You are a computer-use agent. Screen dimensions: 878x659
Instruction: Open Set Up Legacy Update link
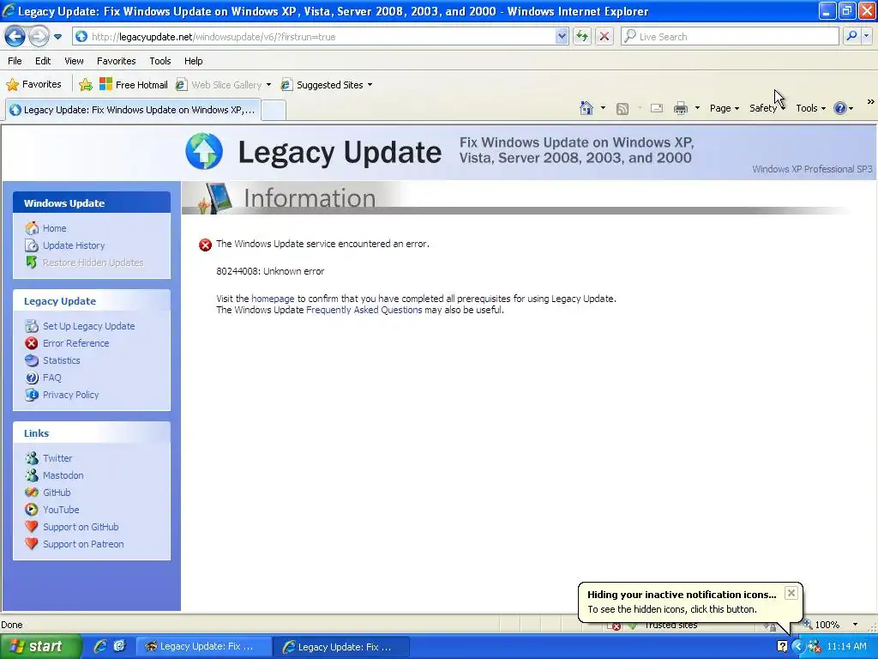click(88, 326)
